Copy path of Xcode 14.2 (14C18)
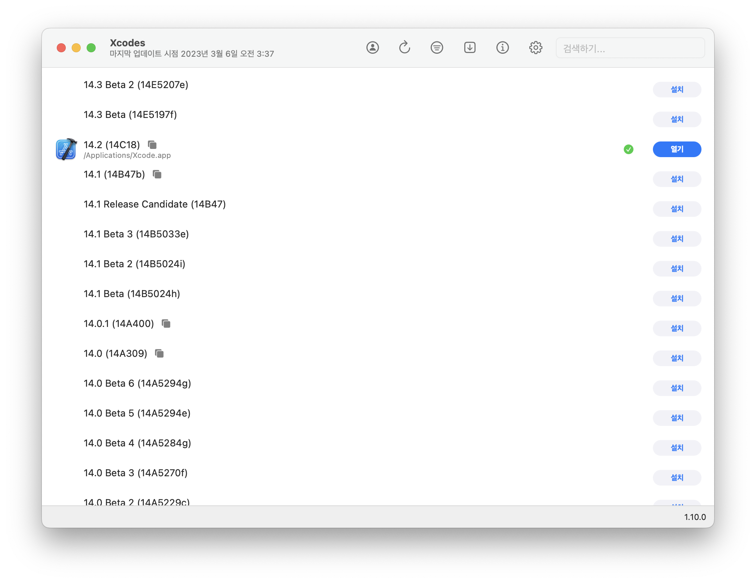756x583 pixels. pos(152,145)
